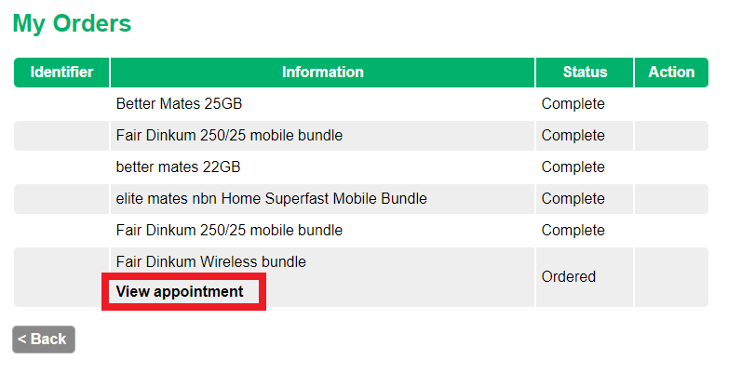
Task: Select elite mates nbn Home Superfast Bundle
Action: coord(271,199)
